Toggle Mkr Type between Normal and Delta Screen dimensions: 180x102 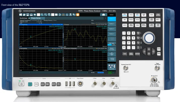[112, 44]
